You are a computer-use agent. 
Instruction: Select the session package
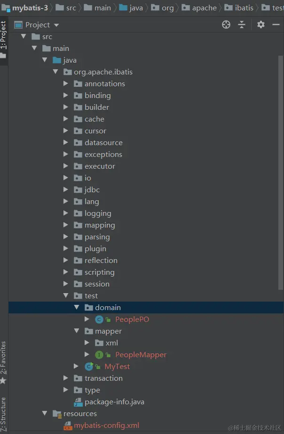point(97,284)
